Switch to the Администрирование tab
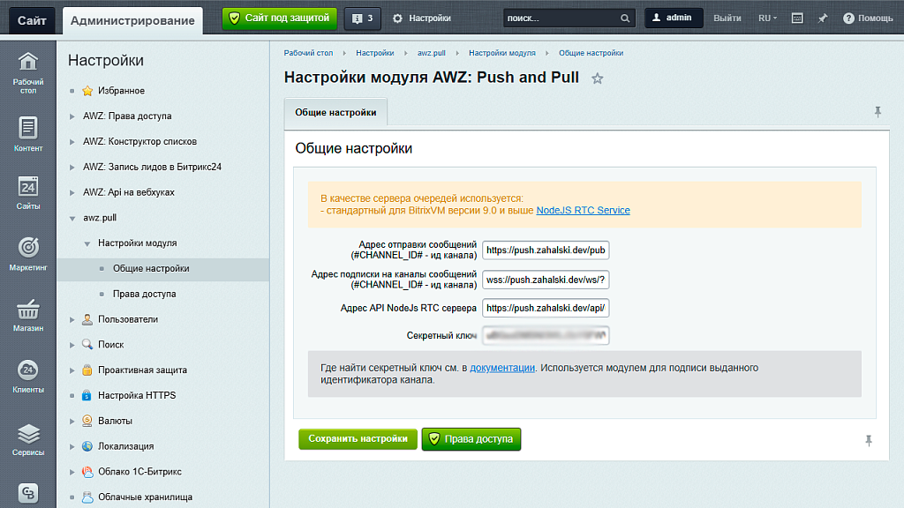 point(131,18)
